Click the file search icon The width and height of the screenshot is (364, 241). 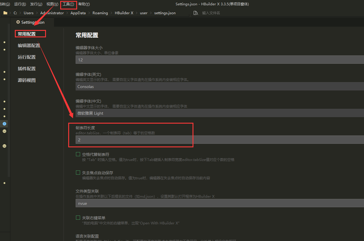(195, 13)
